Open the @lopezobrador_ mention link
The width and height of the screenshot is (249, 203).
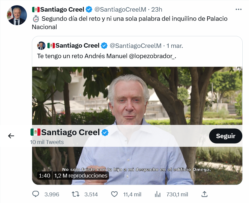point(153,56)
